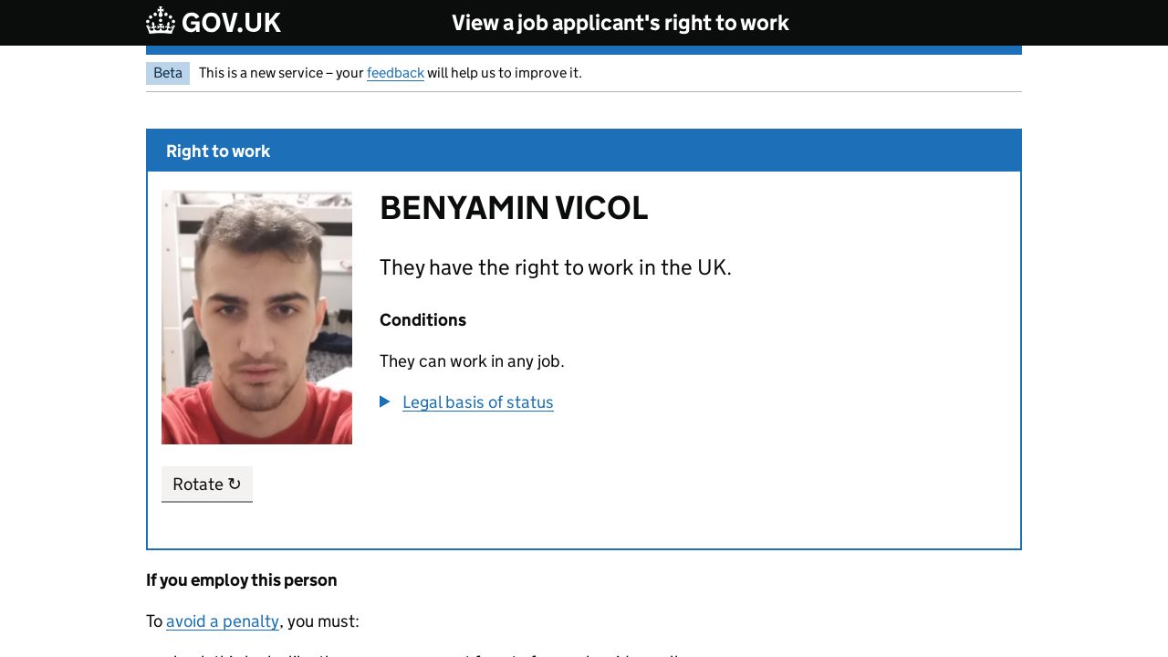
Task: Click the "They can work in any job" text
Action: [x=472, y=361]
